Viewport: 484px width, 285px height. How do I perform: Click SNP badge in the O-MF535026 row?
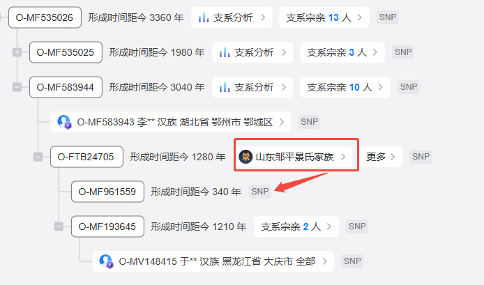point(388,17)
